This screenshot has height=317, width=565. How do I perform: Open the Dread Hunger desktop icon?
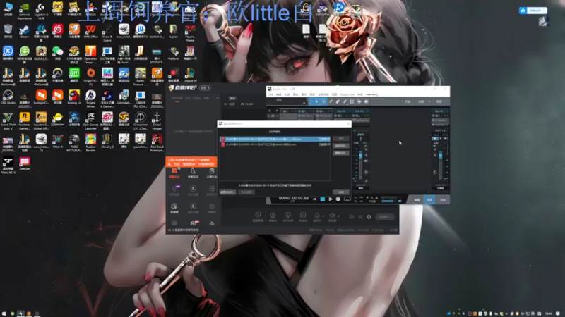(x=157, y=120)
